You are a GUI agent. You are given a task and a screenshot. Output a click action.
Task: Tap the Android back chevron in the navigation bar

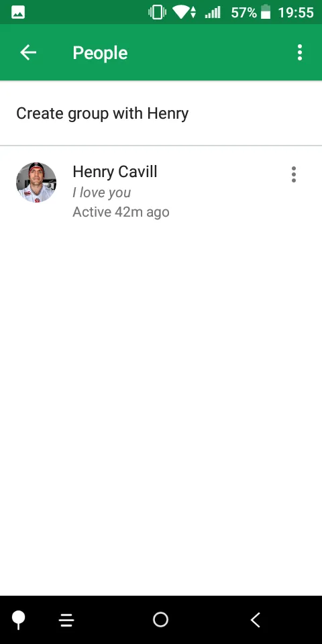click(x=256, y=619)
